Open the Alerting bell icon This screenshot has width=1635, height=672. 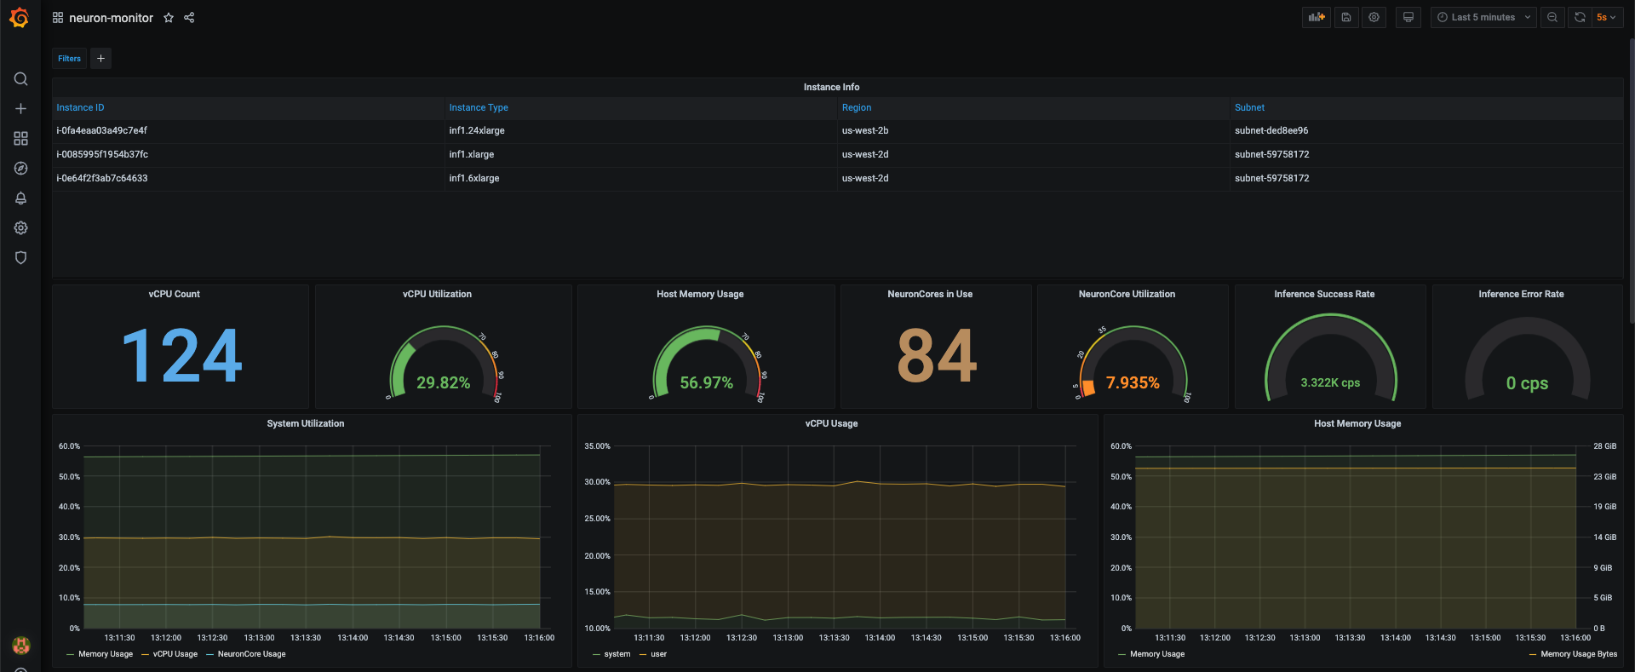coord(21,198)
